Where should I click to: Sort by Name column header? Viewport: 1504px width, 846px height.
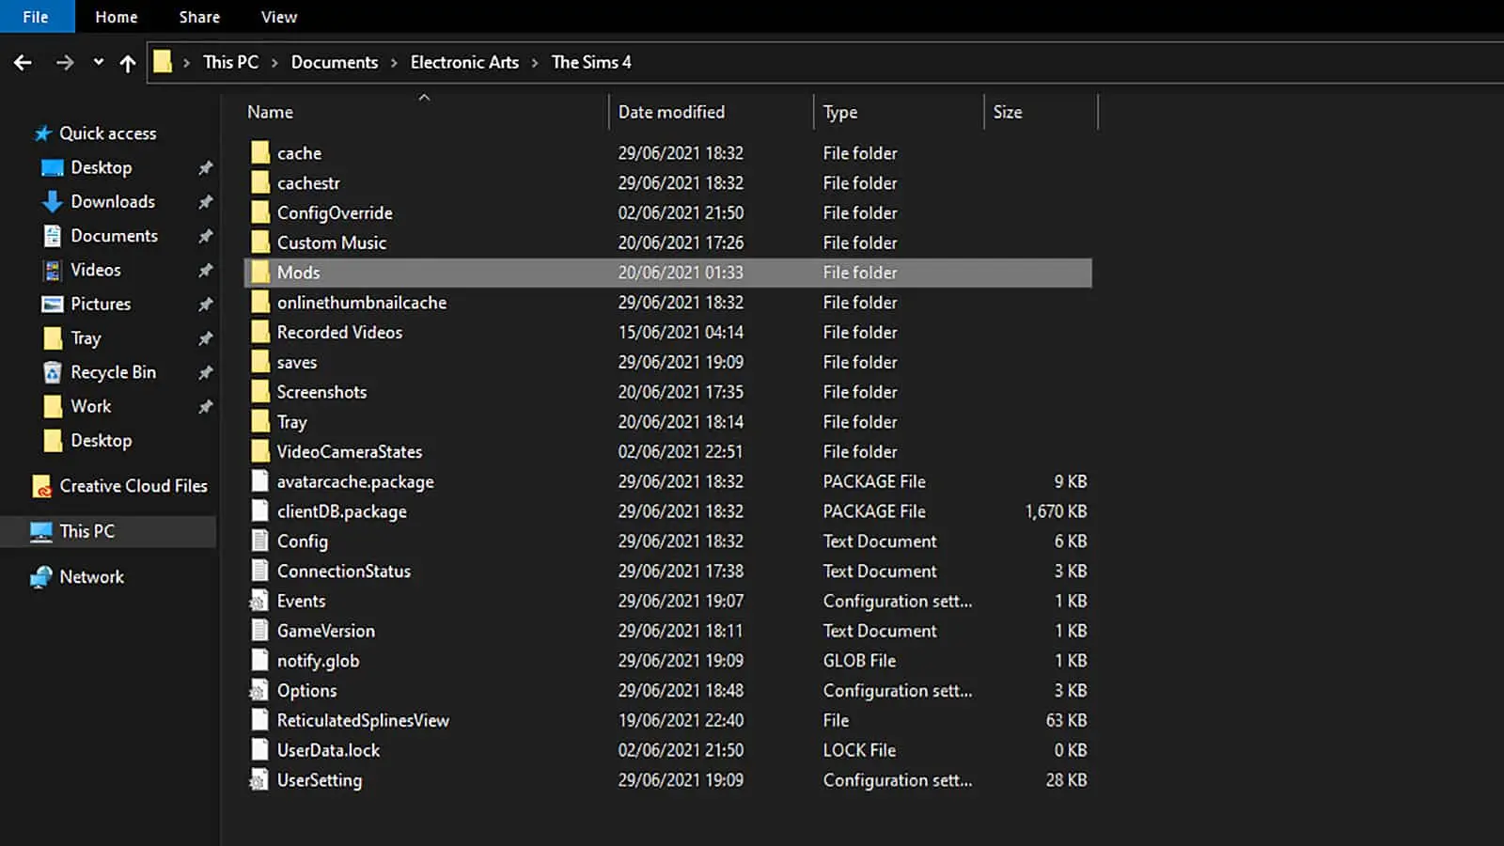point(270,112)
